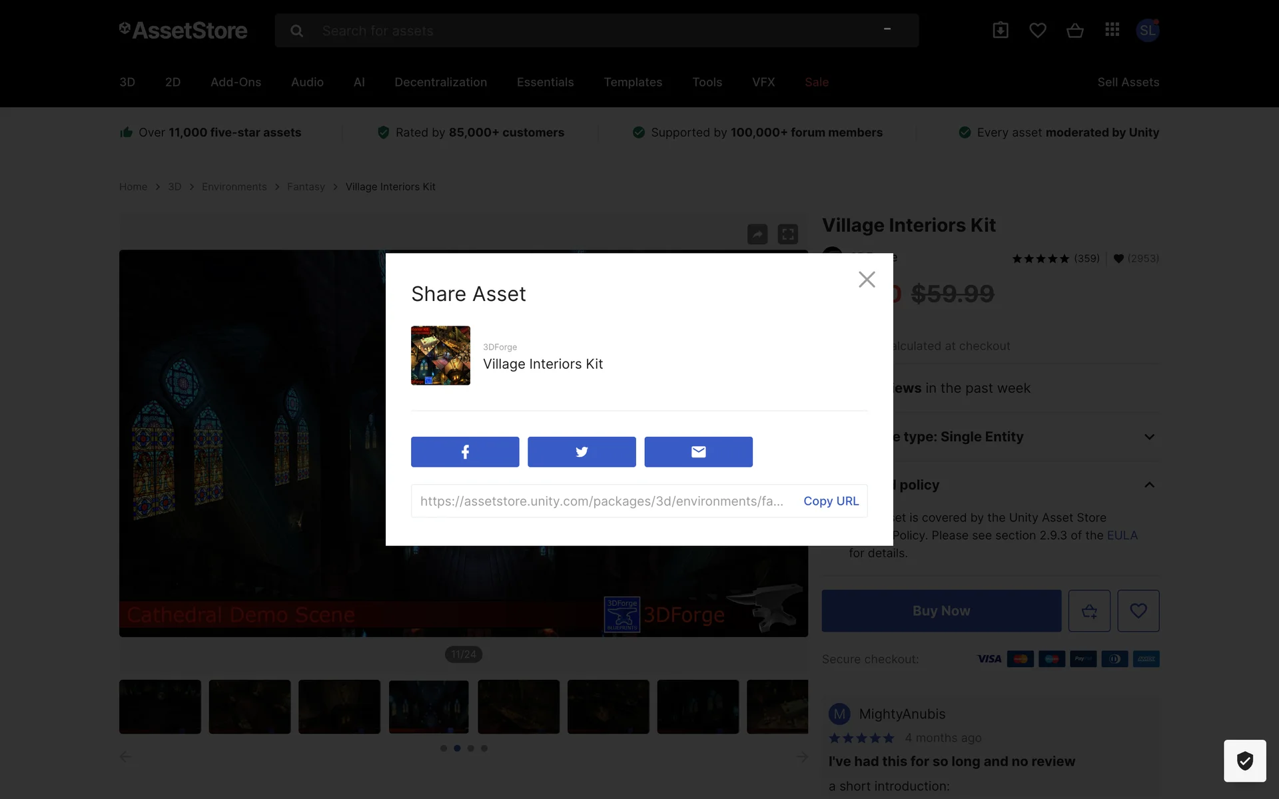
Task: Collapse the refund policy section
Action: [x=1148, y=485]
